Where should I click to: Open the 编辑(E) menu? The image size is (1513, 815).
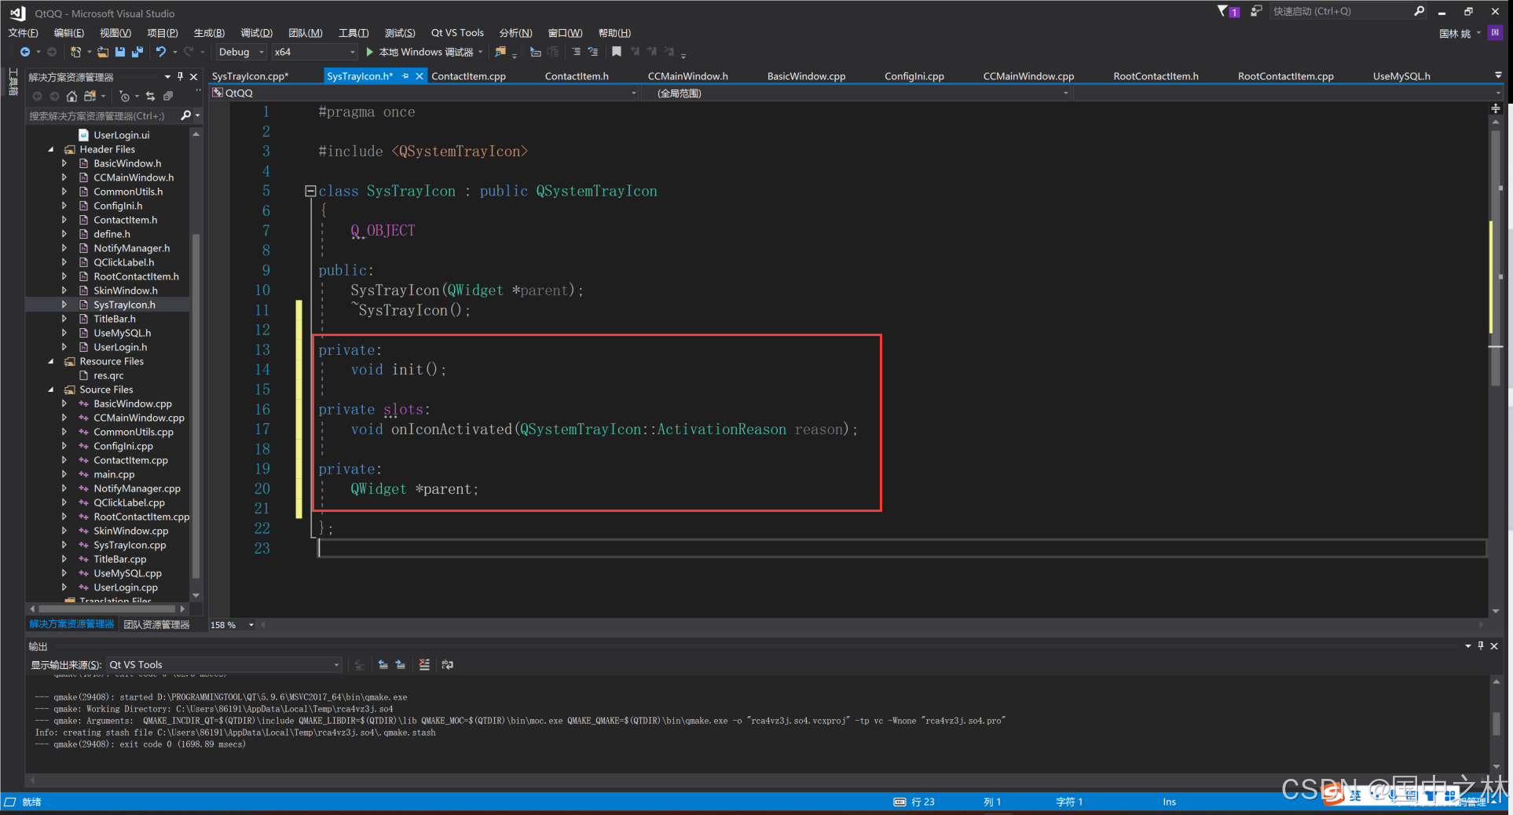click(69, 33)
